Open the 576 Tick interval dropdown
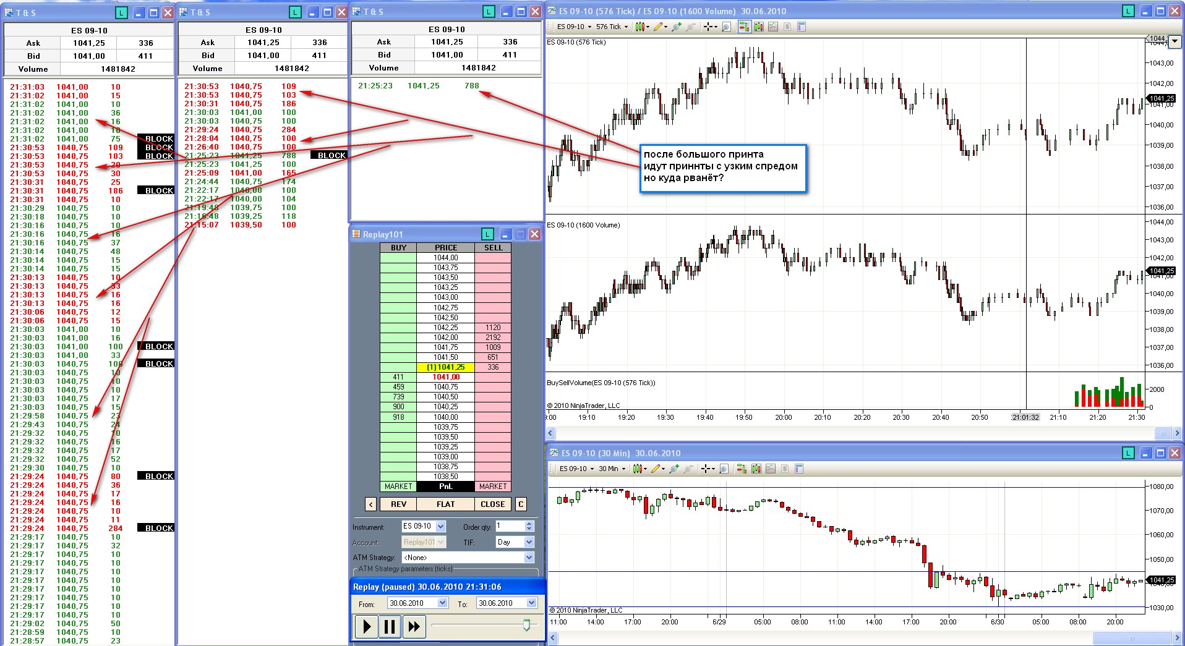 [x=612, y=27]
